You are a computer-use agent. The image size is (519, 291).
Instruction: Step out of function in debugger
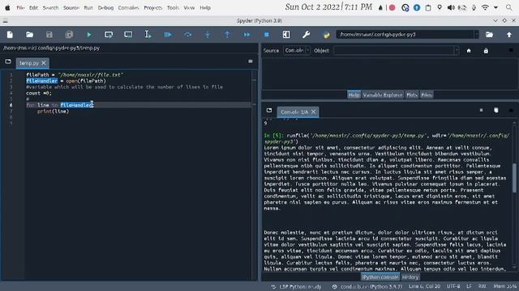click(227, 35)
